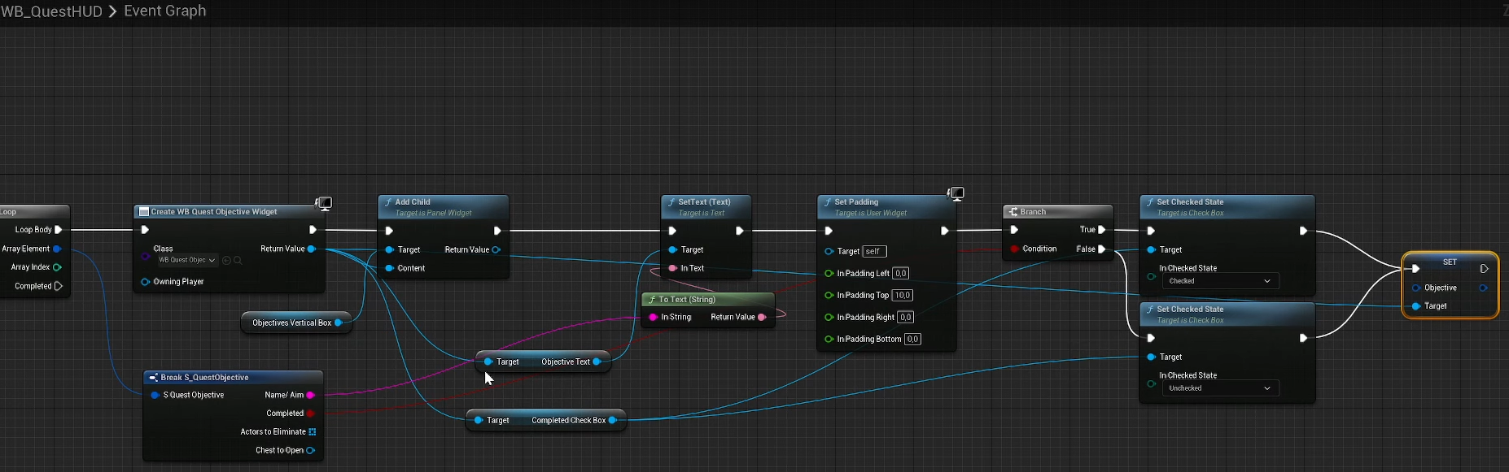Image resolution: width=1509 pixels, height=472 pixels.
Task: Click the Branch False exec pin
Action: pyautogui.click(x=1102, y=249)
